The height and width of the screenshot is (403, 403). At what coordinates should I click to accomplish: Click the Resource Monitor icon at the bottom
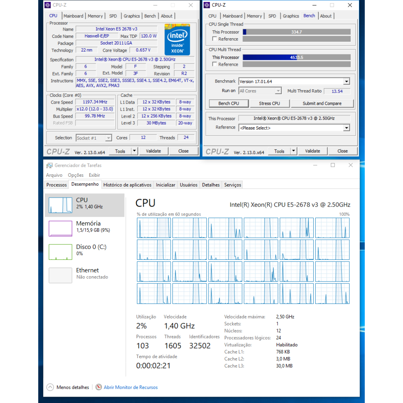pyautogui.click(x=99, y=387)
